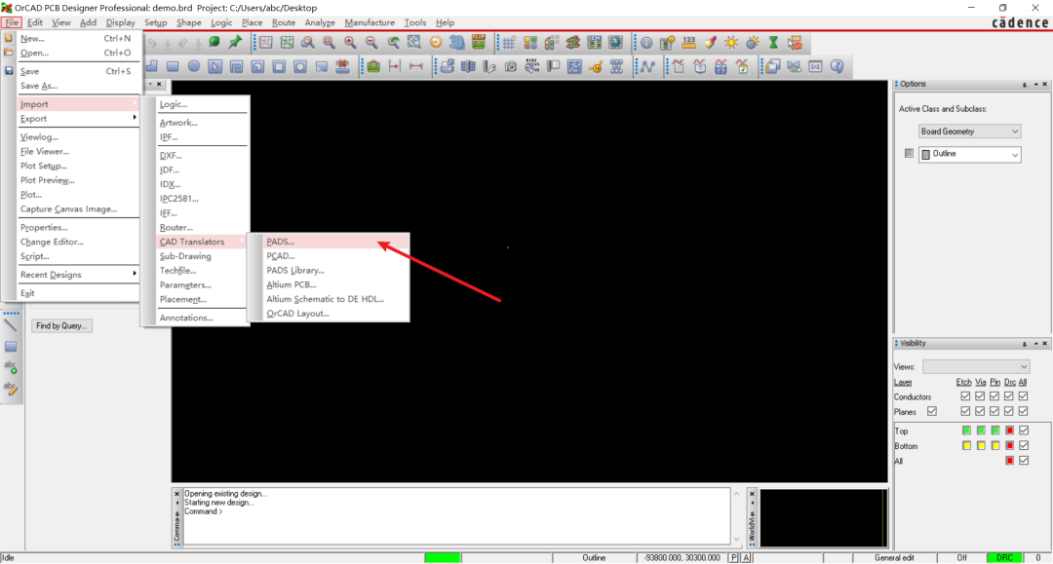Collapse the Options panel arrow
Viewport: 1053px width, 564px height.
coord(1035,84)
